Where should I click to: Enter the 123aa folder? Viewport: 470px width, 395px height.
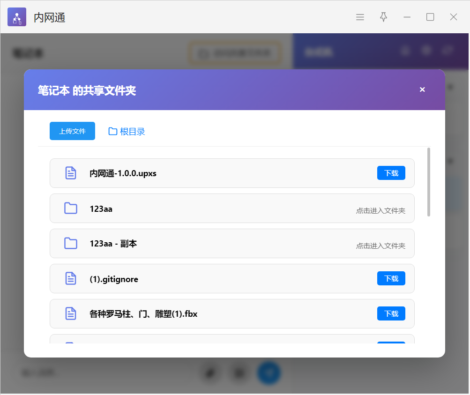tap(380, 211)
